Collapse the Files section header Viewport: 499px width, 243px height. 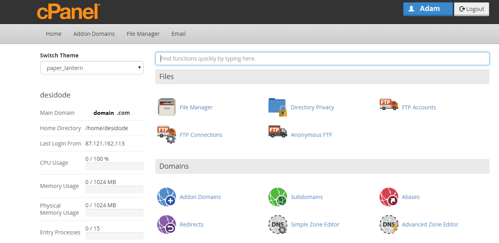click(x=322, y=77)
